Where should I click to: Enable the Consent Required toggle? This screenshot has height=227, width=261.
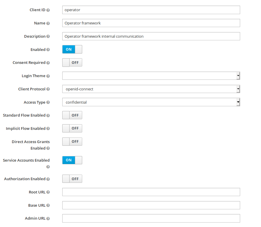coord(72,63)
